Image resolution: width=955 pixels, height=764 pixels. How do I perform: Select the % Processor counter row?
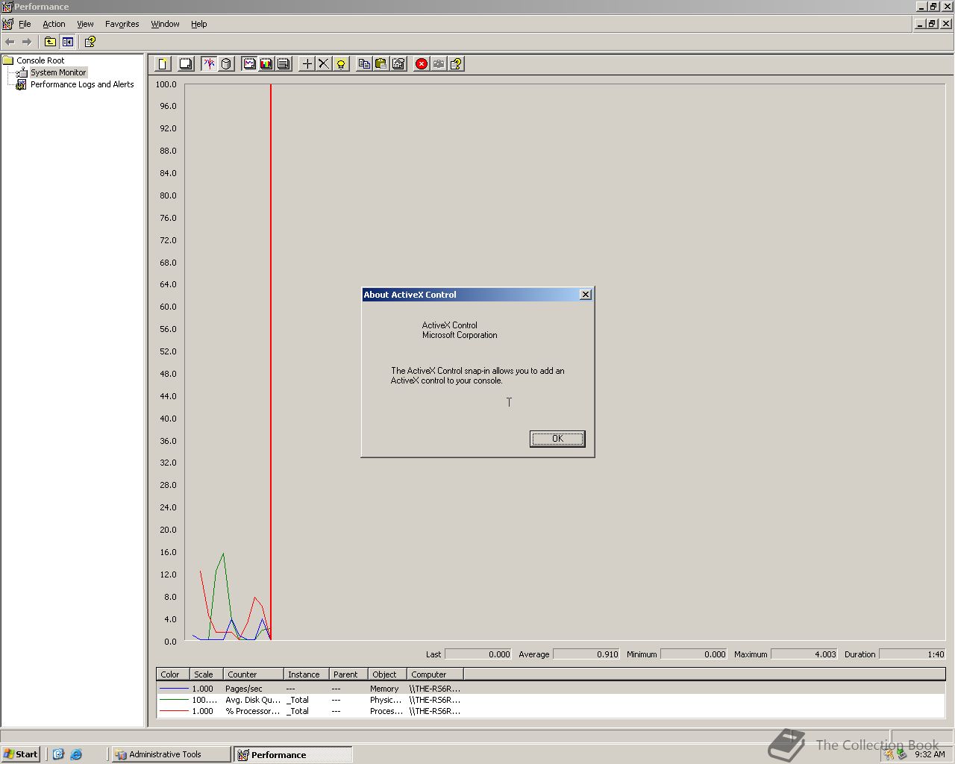point(551,711)
